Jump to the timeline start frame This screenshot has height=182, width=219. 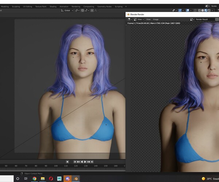(75, 162)
